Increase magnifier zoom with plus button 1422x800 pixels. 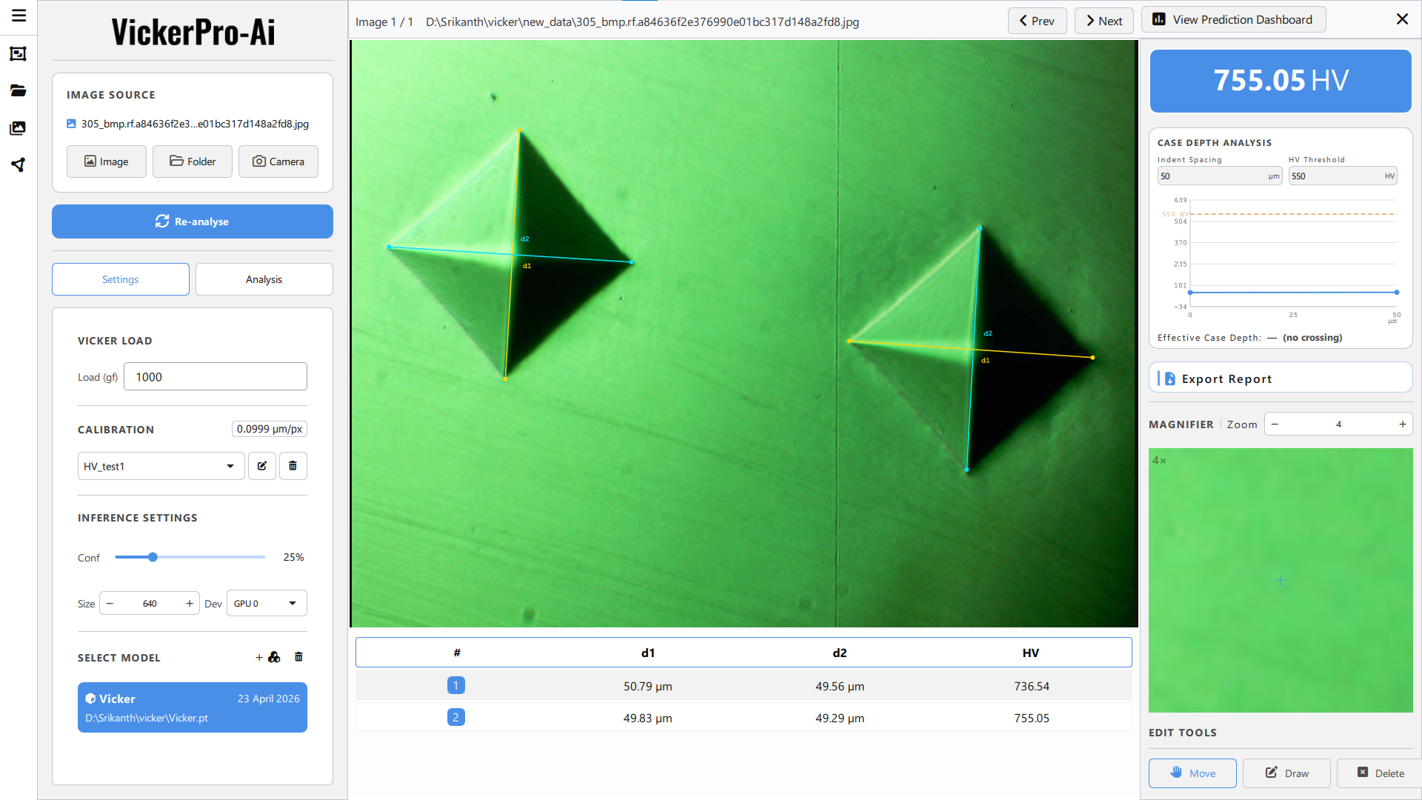pyautogui.click(x=1403, y=424)
